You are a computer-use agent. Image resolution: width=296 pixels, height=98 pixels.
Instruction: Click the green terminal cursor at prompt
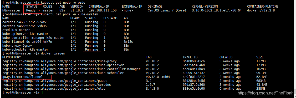point(42,93)
